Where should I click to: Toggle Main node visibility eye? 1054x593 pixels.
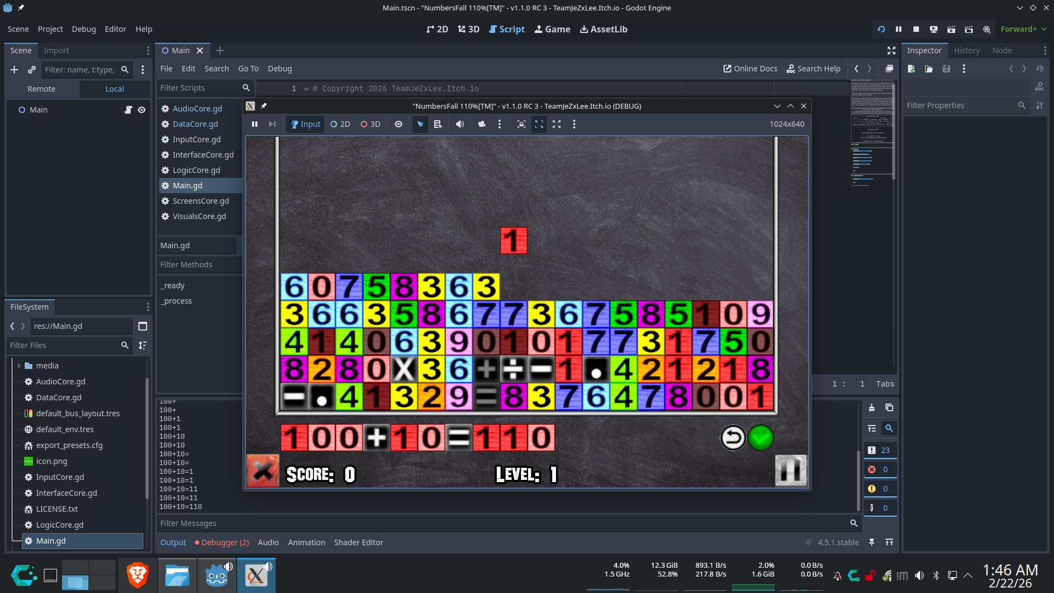142,110
